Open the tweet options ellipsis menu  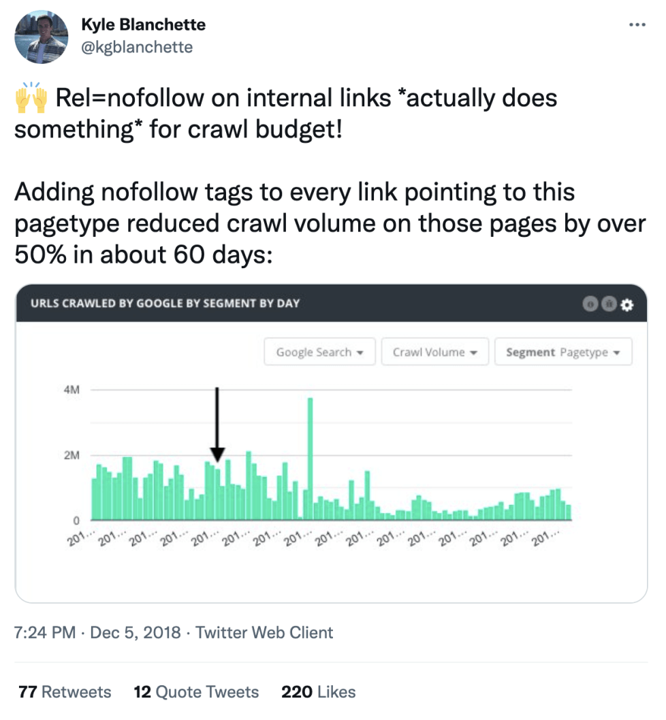tap(637, 24)
